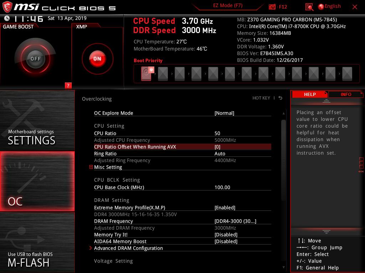Click the VCore 1.032V reading
Viewport: 365px width, 273px height.
(253, 40)
